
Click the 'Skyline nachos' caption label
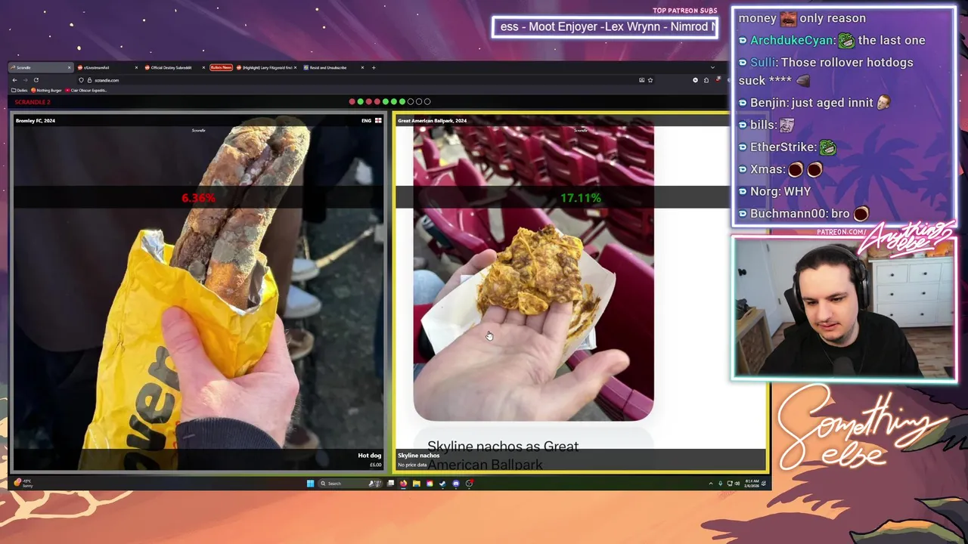(x=418, y=456)
